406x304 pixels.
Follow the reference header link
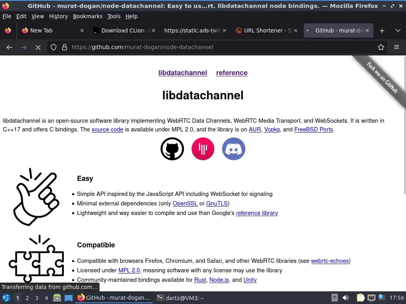click(x=232, y=73)
